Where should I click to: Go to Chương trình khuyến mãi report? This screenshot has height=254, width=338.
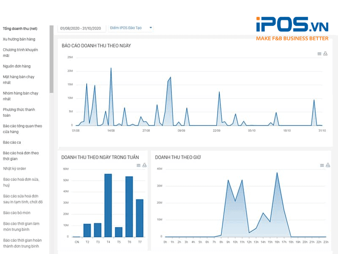coord(21,52)
